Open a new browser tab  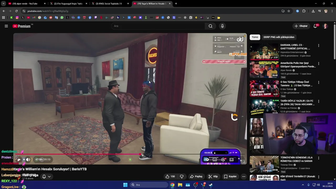pyautogui.click(x=176, y=4)
